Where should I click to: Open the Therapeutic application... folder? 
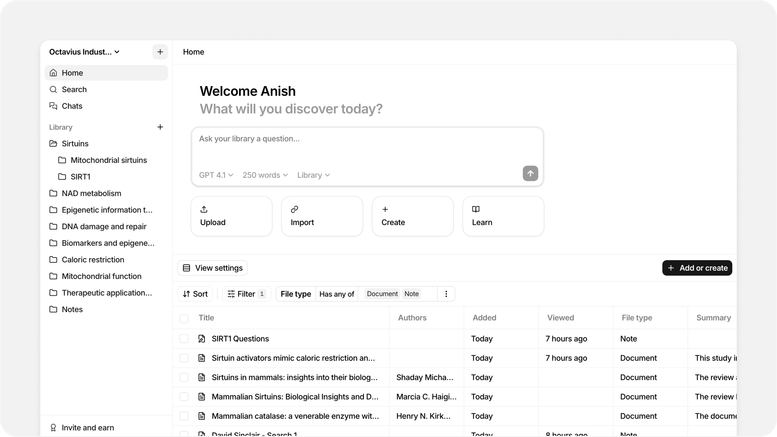[x=106, y=293]
